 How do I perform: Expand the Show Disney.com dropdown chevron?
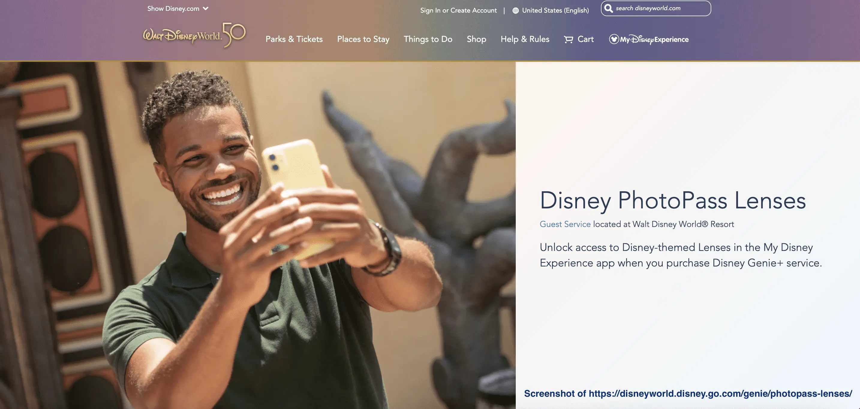tap(206, 9)
